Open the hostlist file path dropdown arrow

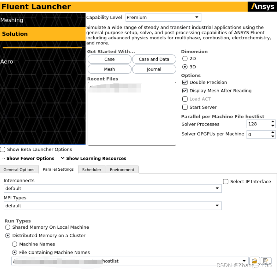[244, 261]
